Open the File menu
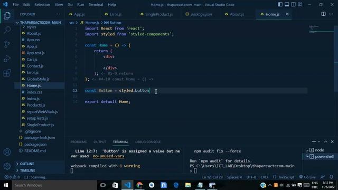This screenshot has width=338, height=190. point(15,5)
